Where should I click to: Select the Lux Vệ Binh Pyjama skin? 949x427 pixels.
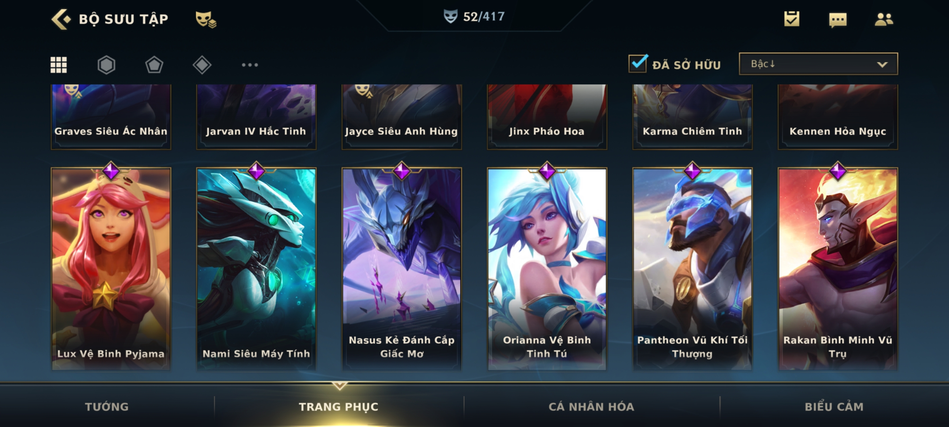[111, 269]
